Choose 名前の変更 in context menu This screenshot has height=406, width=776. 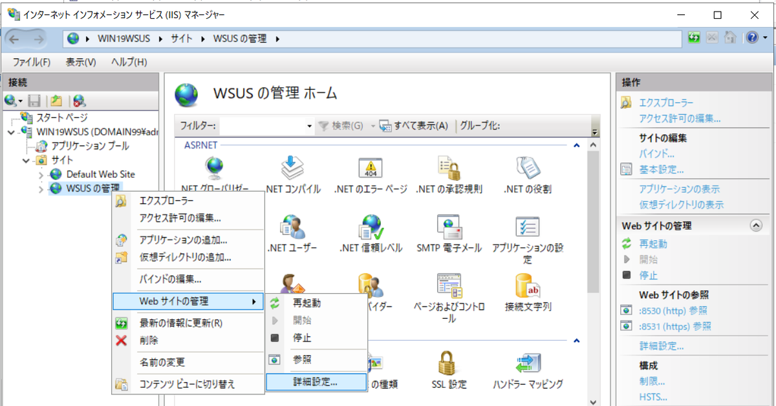point(189,362)
